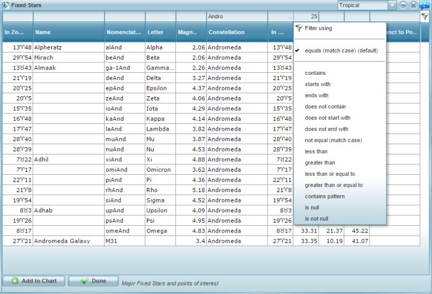Image resolution: width=432 pixels, height=294 pixels.
Task: Click the filter funnel icon at the top right of the table
Action: (x=425, y=17)
